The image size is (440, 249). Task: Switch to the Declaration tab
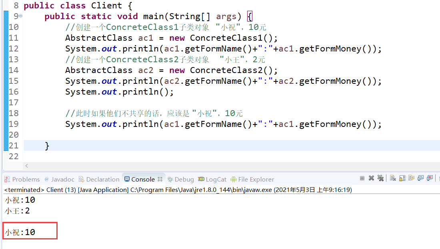pyautogui.click(x=99, y=179)
